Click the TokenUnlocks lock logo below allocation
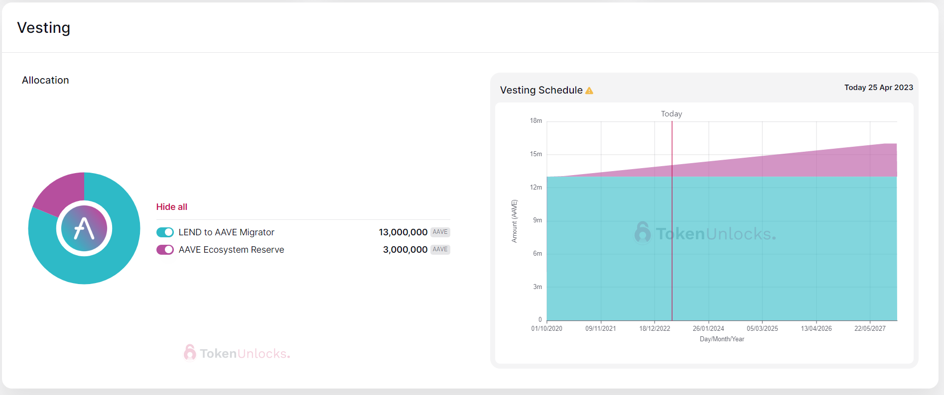Viewport: 944px width, 395px height. (190, 353)
